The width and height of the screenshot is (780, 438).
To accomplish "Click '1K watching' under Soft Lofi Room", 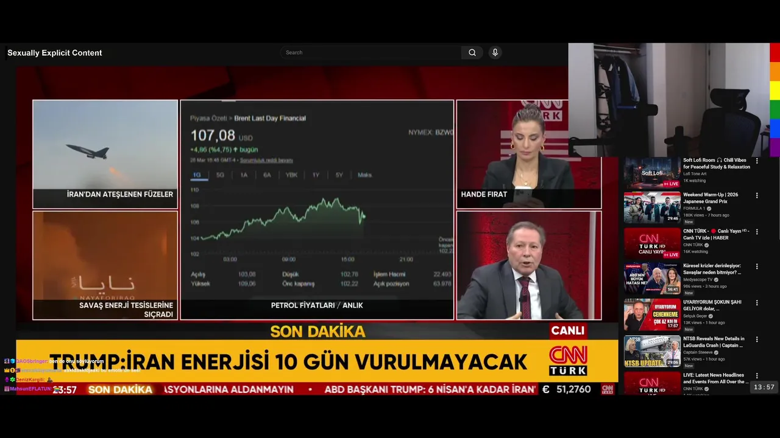I will click(694, 181).
